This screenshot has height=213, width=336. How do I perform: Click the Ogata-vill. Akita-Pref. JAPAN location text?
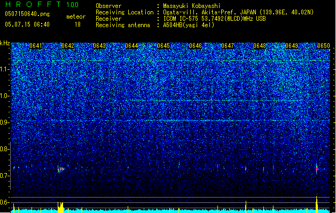[238, 12]
